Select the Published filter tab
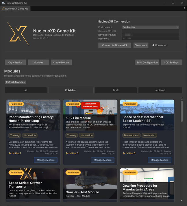Viewport: 187px width, 206px height. click(71, 90)
